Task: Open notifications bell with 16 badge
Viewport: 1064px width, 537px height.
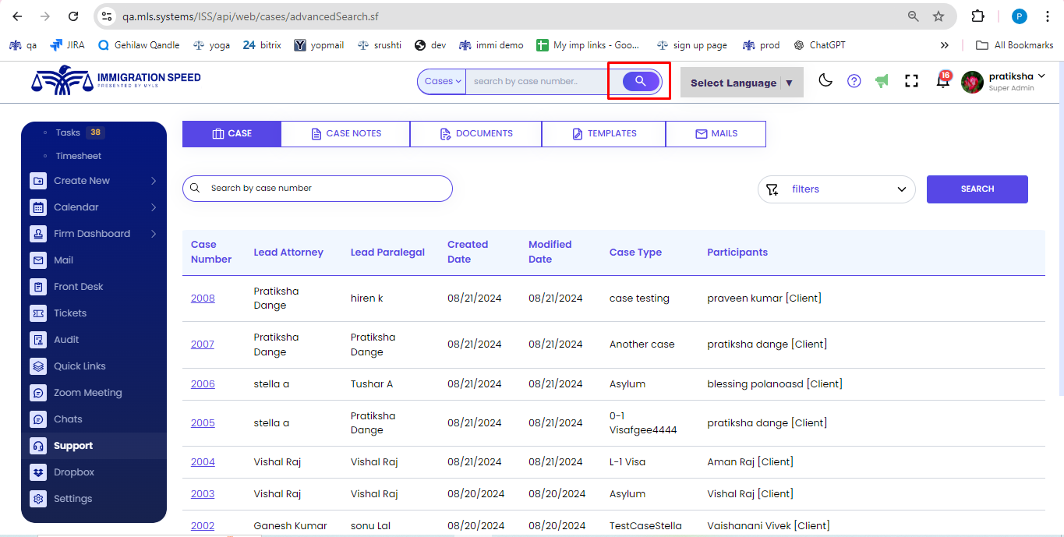Action: (x=942, y=82)
